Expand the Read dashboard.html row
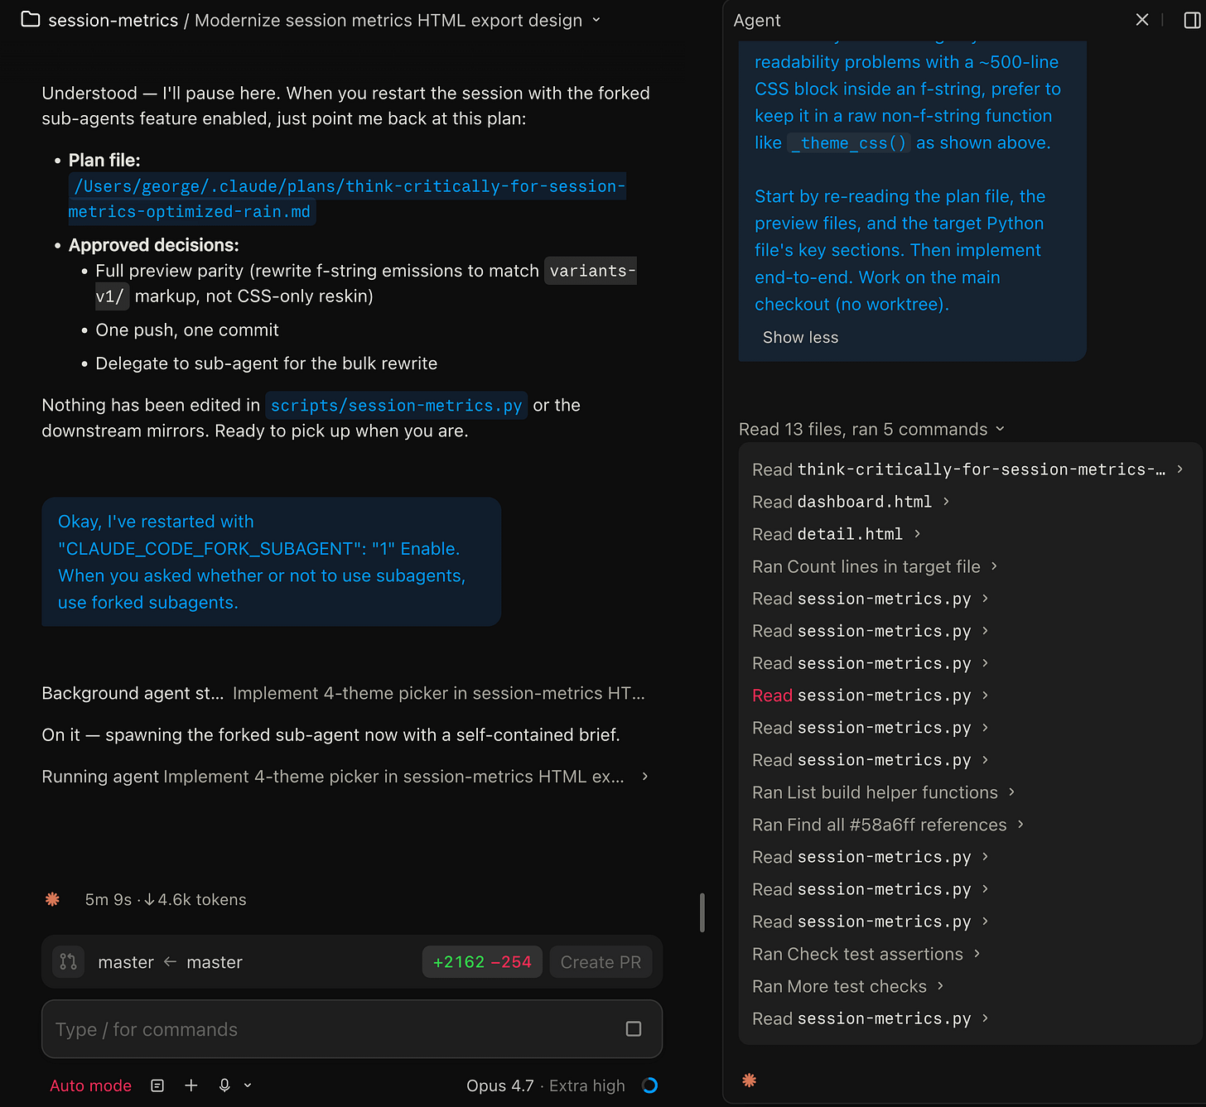The height and width of the screenshot is (1107, 1206). coord(851,502)
